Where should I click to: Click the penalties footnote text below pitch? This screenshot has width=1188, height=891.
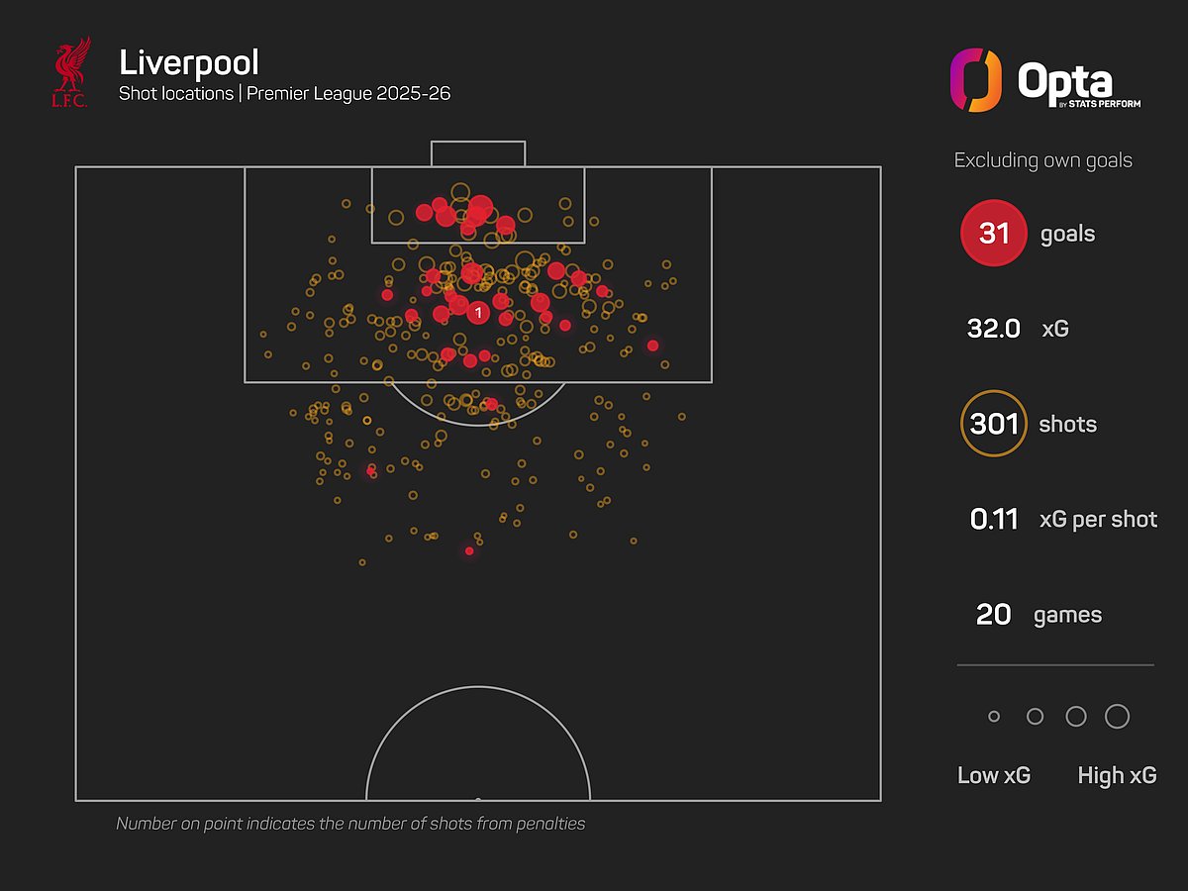coord(350,823)
